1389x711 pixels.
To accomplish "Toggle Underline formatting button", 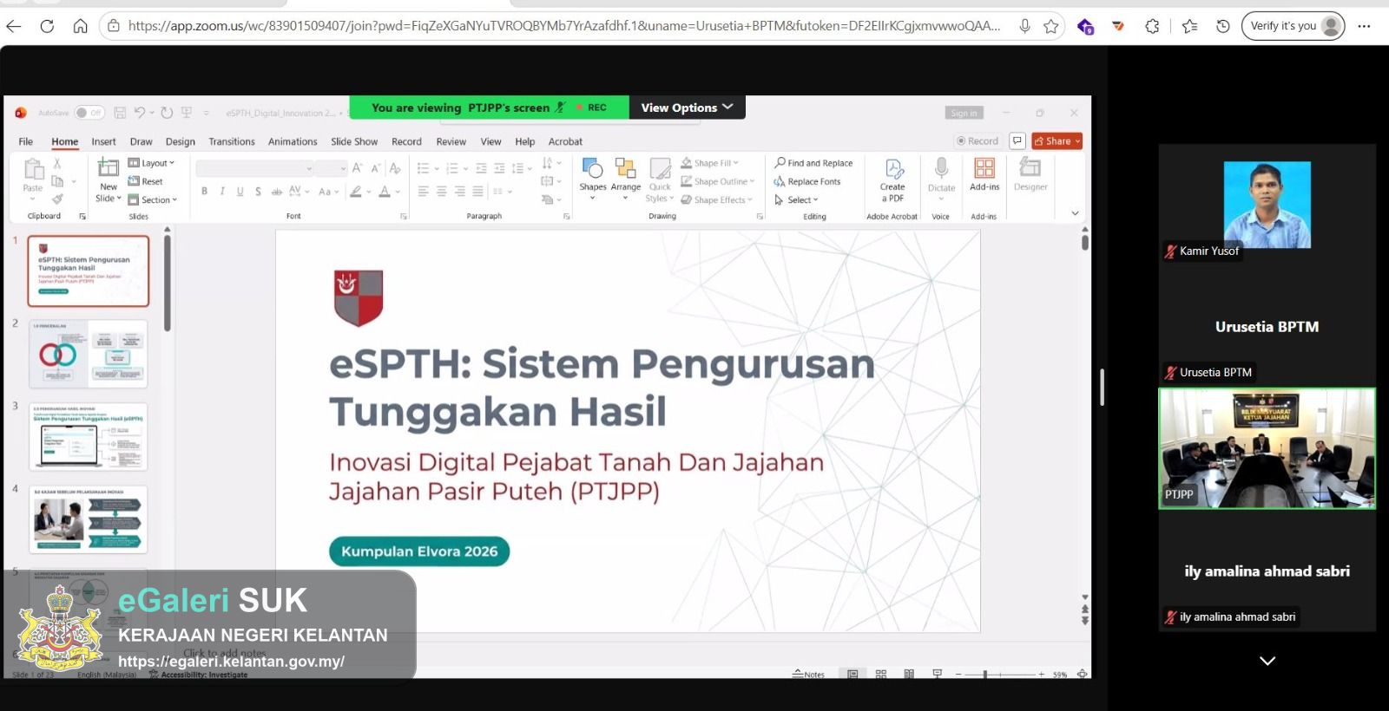I will pos(240,192).
